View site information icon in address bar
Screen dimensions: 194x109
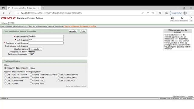(18, 13)
